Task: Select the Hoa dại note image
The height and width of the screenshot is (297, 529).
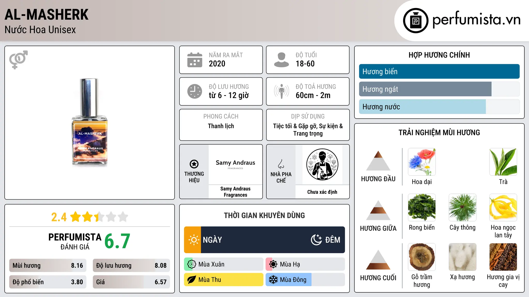Action: click(422, 162)
